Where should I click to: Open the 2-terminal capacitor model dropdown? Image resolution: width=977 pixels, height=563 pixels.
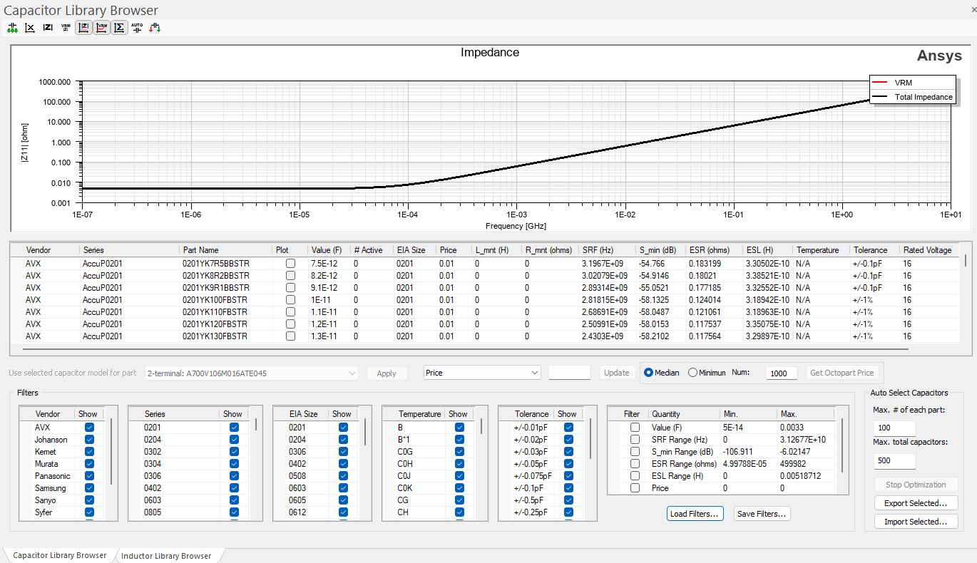(251, 373)
